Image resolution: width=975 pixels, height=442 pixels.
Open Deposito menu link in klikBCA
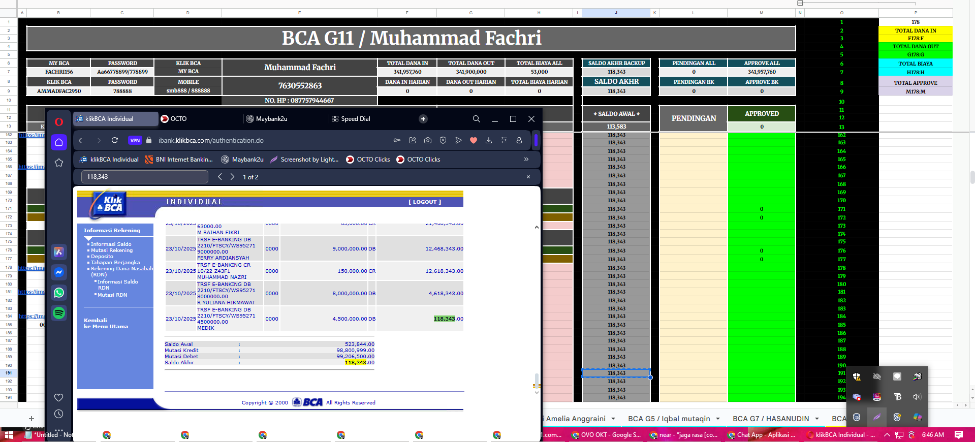102,257
